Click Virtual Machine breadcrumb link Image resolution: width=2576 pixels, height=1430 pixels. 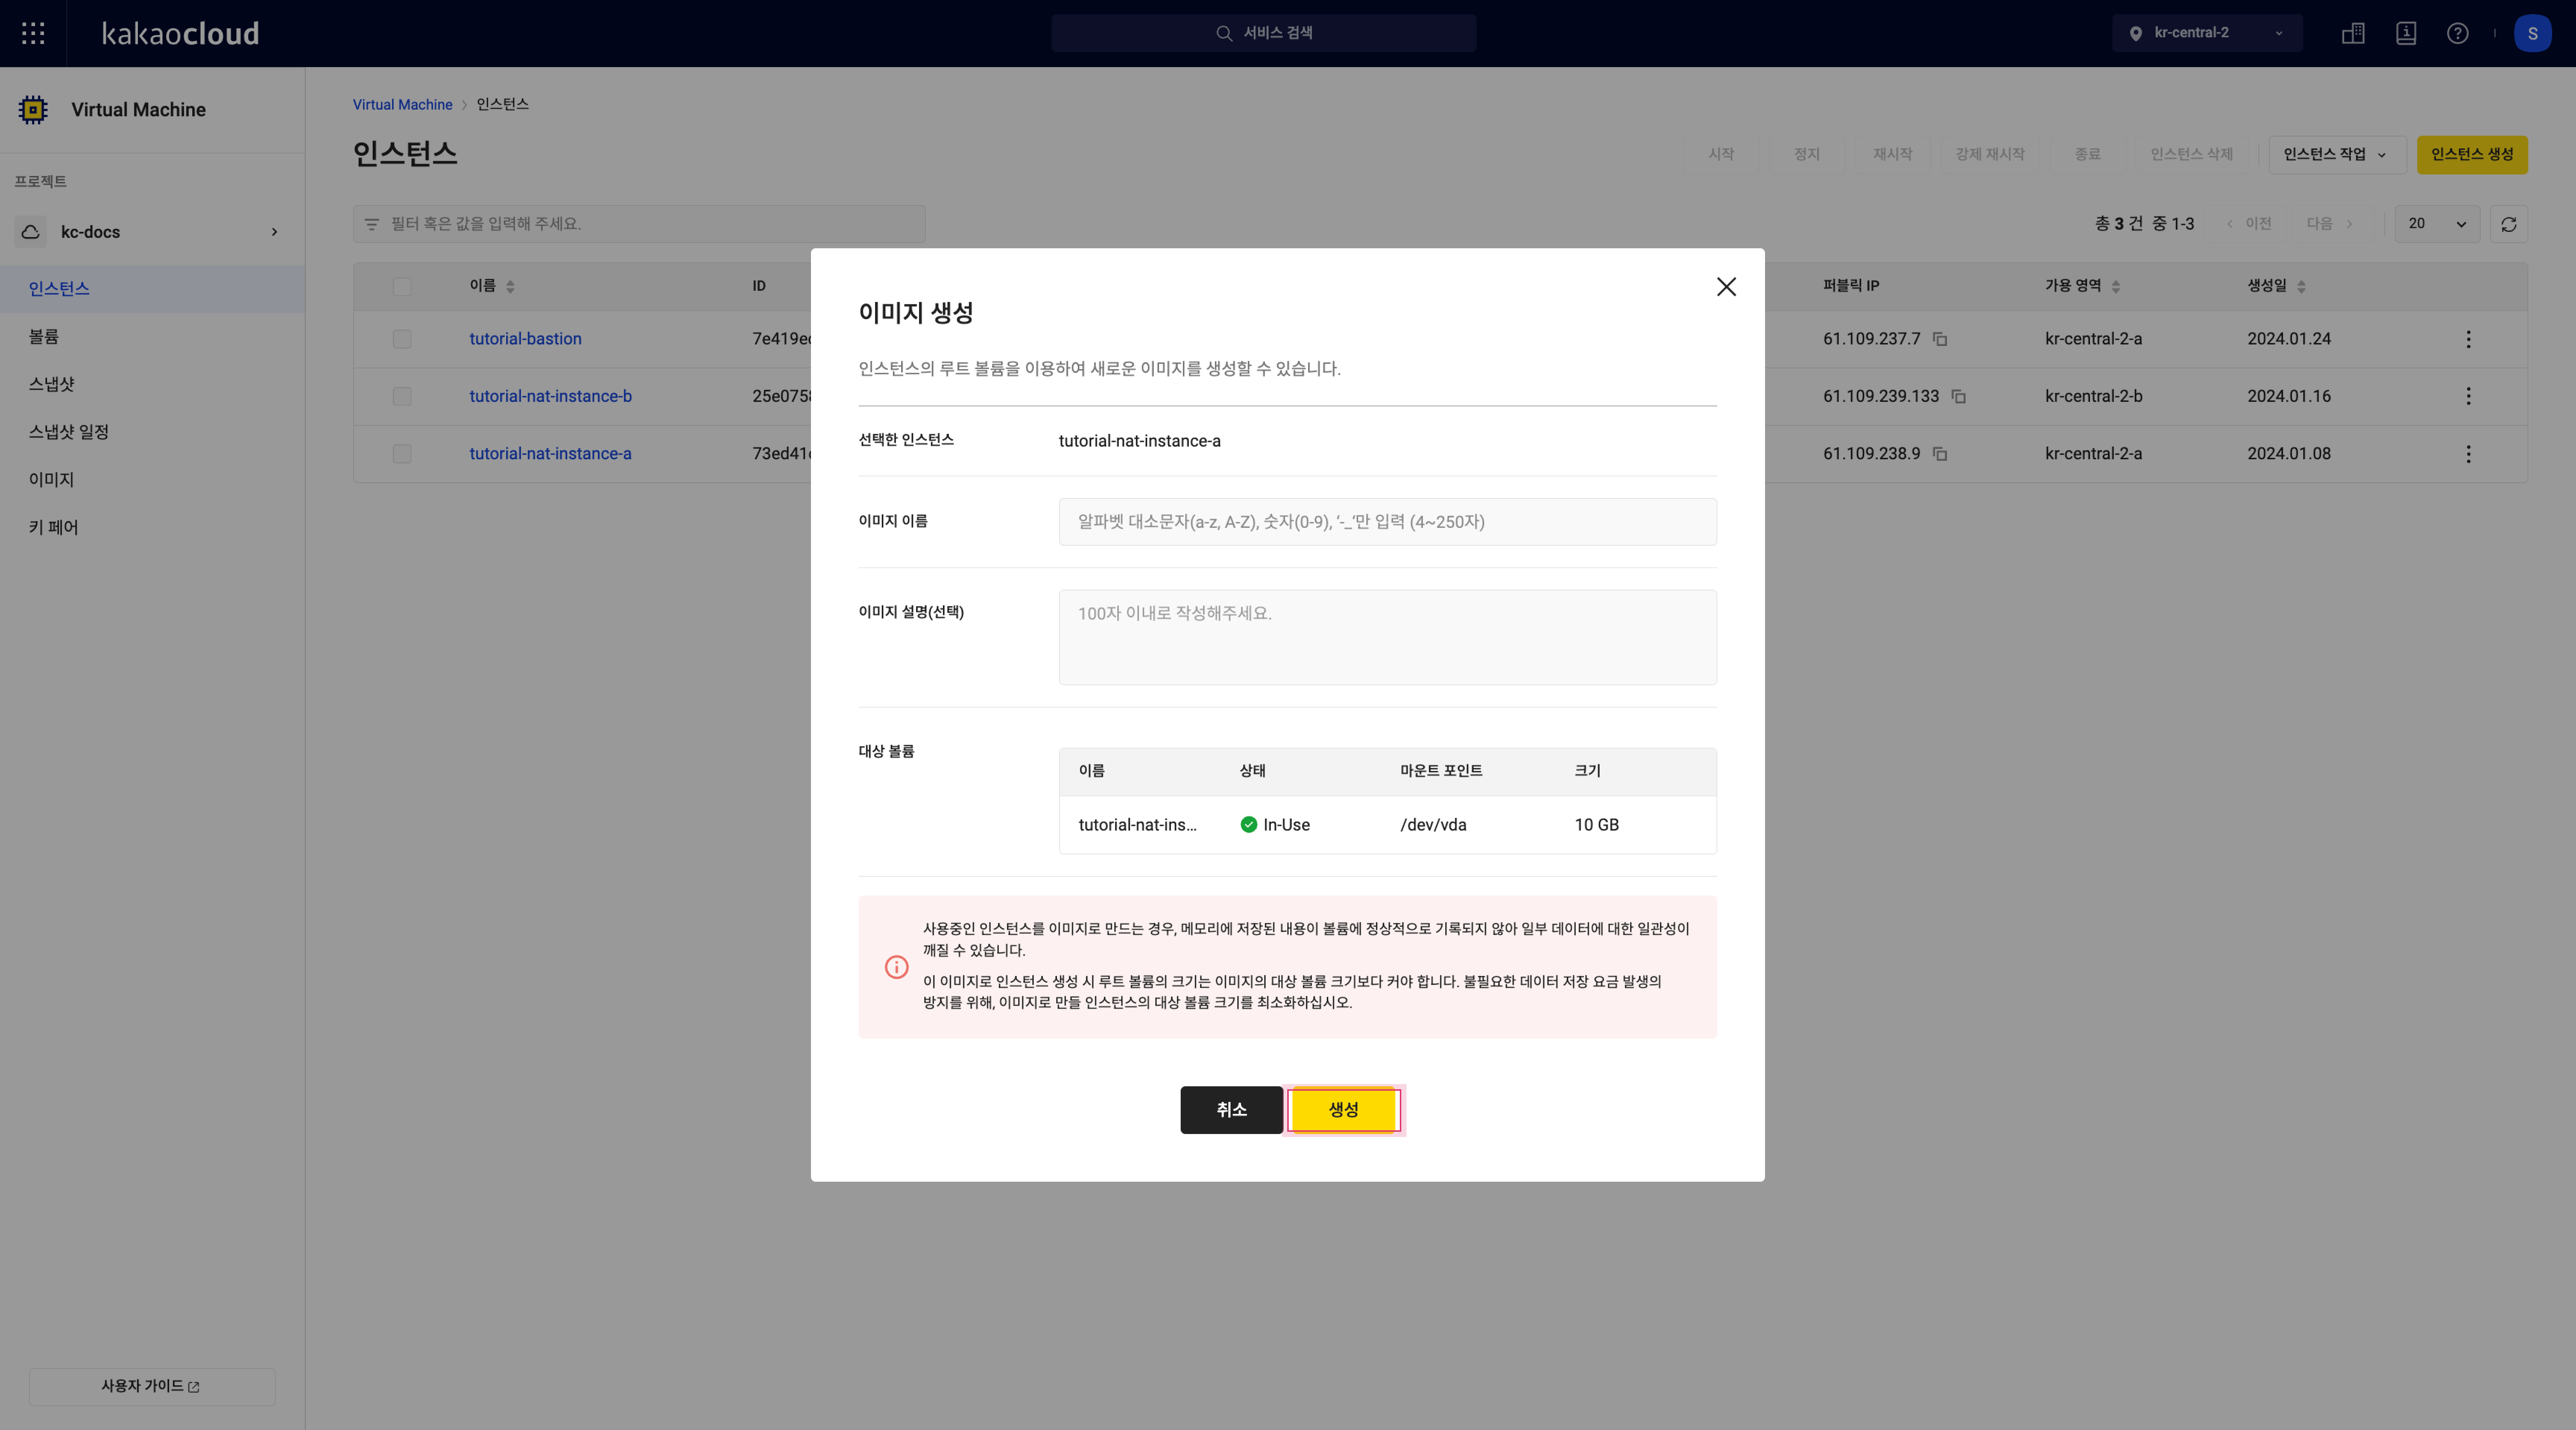pos(402,105)
